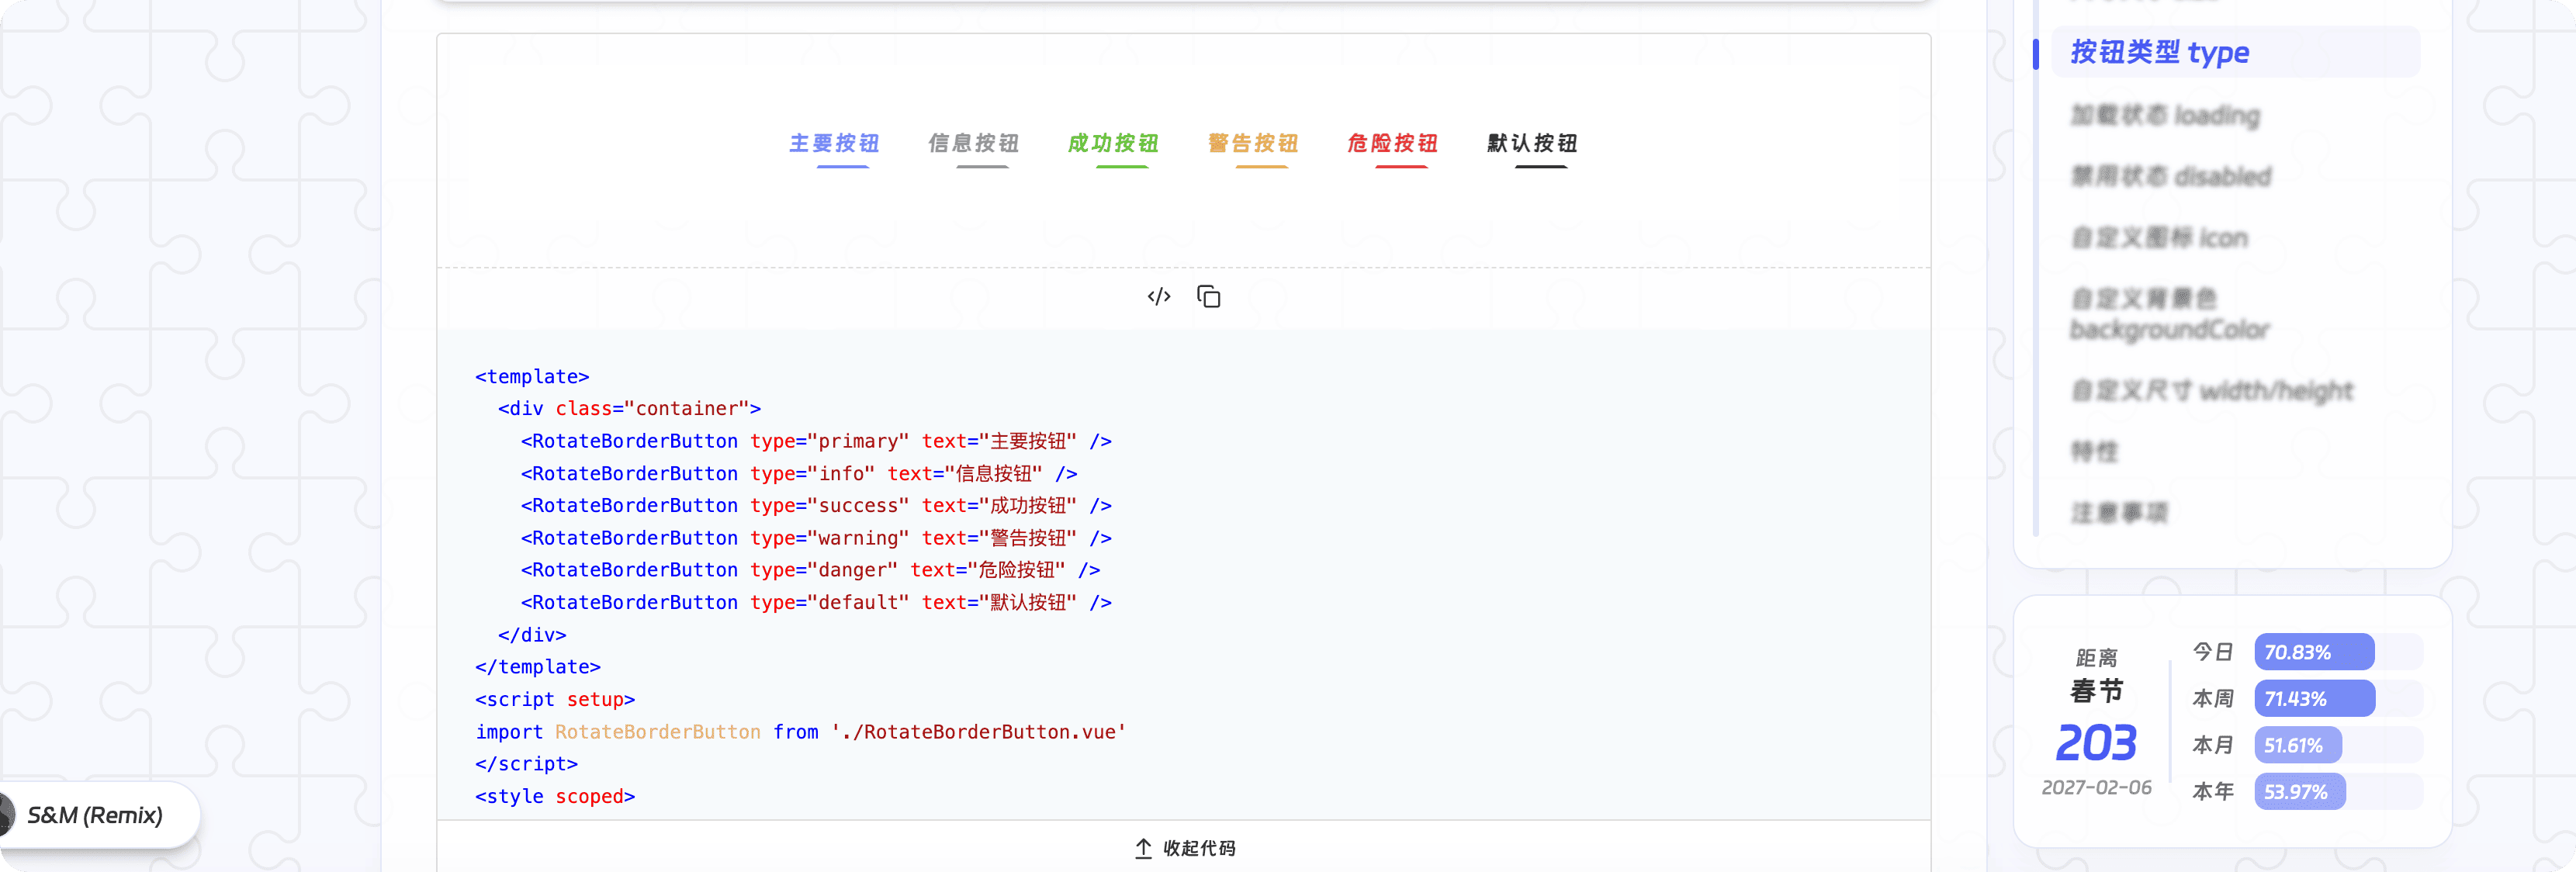Click the 本年 label
Viewport: 2576px width, 872px height.
pos(2212,791)
